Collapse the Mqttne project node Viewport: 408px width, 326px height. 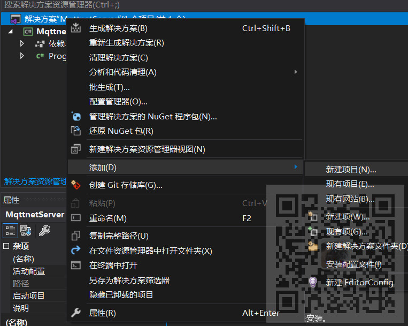(x=11, y=32)
